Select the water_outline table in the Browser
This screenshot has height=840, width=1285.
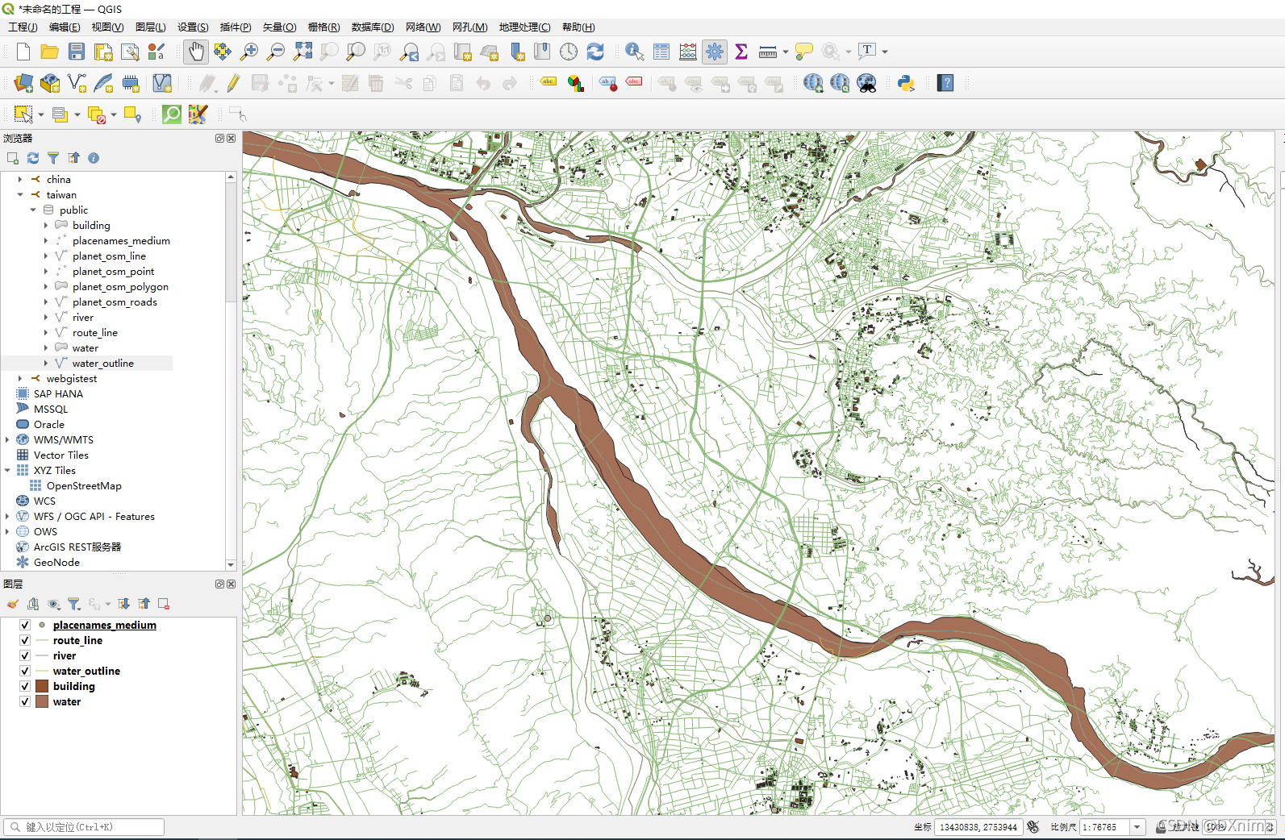(103, 364)
